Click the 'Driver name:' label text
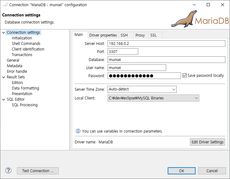 tap(85, 142)
